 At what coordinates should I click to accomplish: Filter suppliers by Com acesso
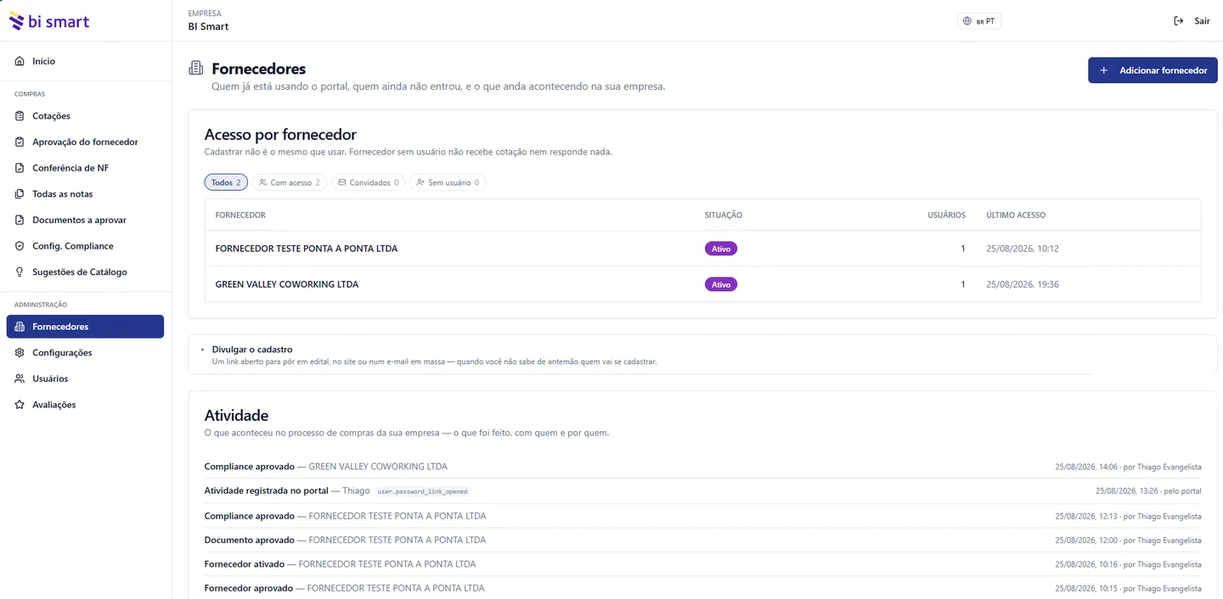[x=290, y=182]
